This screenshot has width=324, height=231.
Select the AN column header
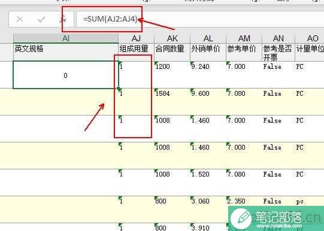click(278, 38)
